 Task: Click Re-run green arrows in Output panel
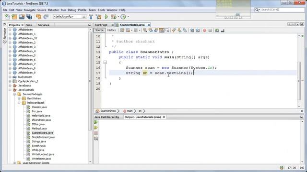[96, 122]
